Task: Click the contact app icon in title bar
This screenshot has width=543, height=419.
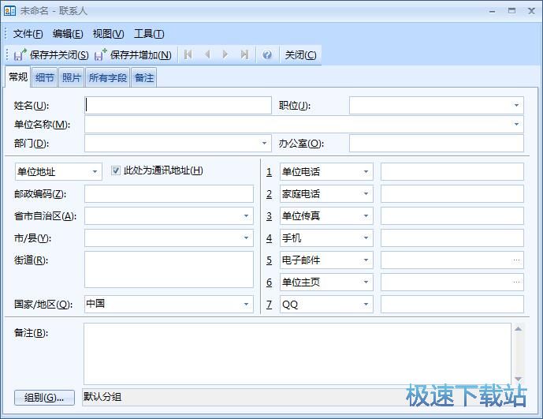Action: 9,11
